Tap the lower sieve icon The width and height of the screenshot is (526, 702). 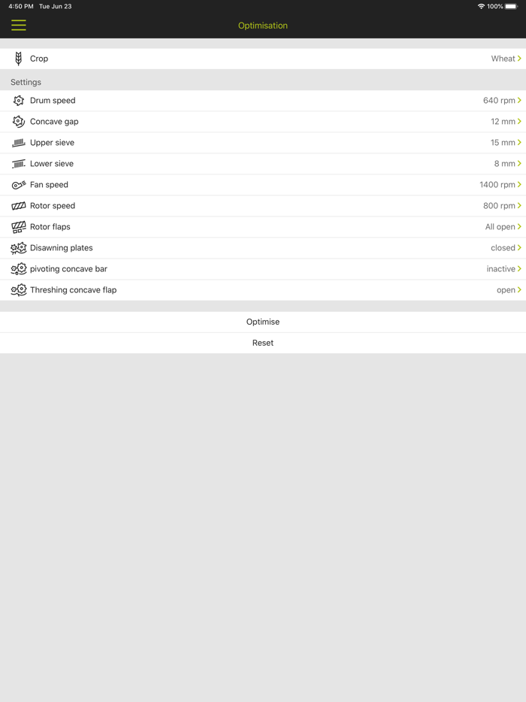19,164
